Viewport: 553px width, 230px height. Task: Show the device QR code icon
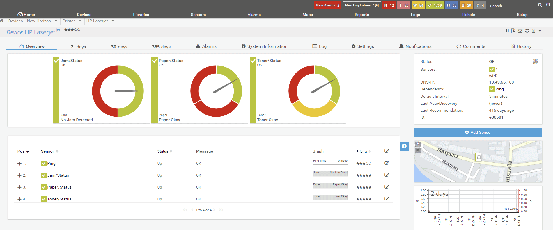[x=536, y=61]
